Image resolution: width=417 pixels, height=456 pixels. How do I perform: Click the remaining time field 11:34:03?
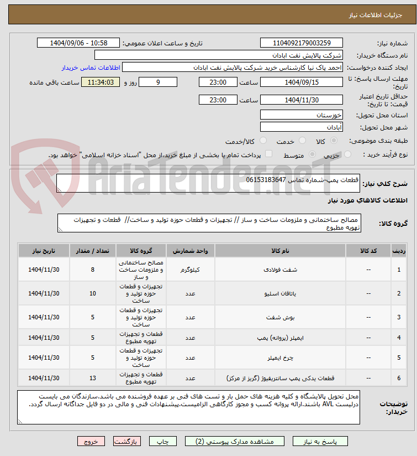(x=101, y=82)
